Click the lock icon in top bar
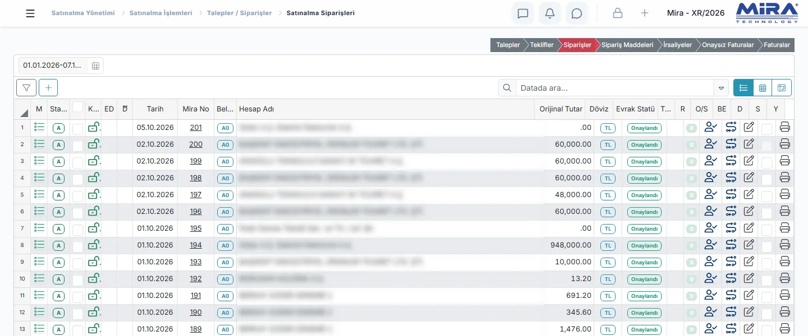This screenshot has height=336, width=808. point(618,13)
